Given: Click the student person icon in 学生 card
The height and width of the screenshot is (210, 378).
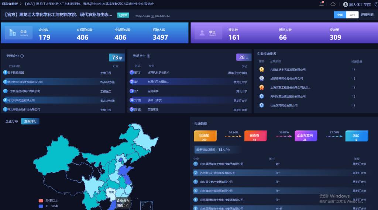Looking at the screenshot, I should (202, 33).
